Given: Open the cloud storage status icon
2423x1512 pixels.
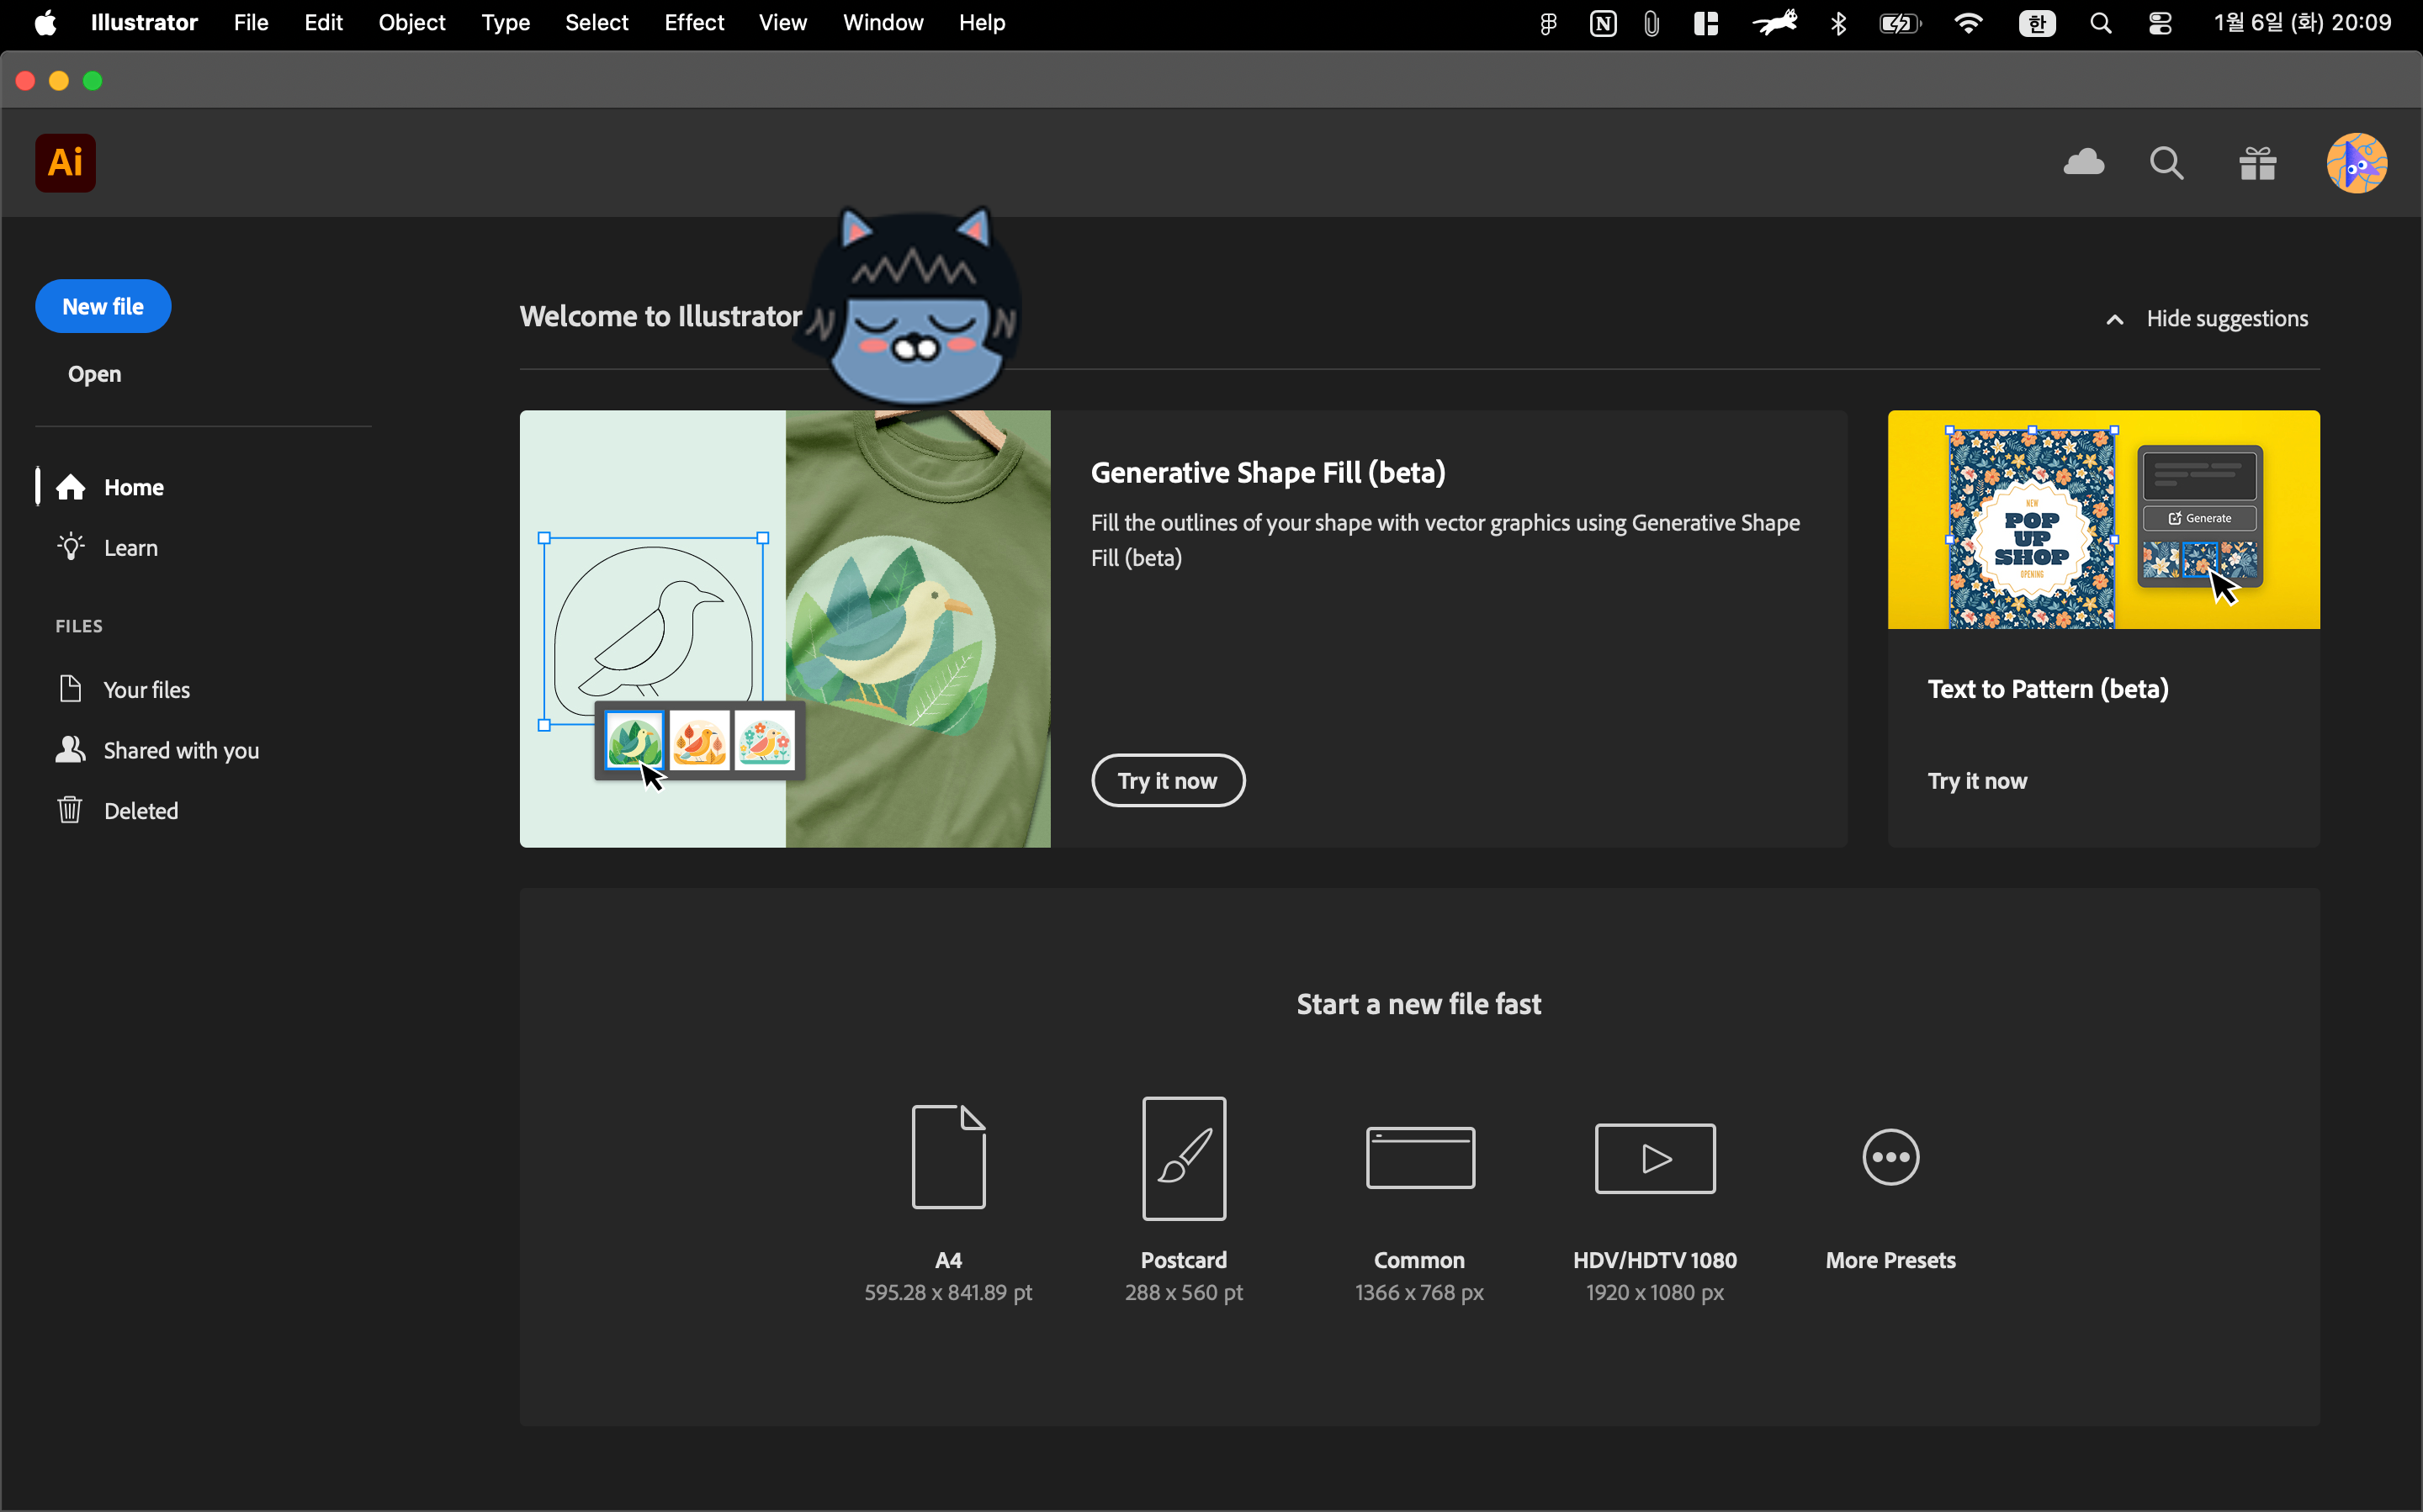Looking at the screenshot, I should click(x=2083, y=162).
